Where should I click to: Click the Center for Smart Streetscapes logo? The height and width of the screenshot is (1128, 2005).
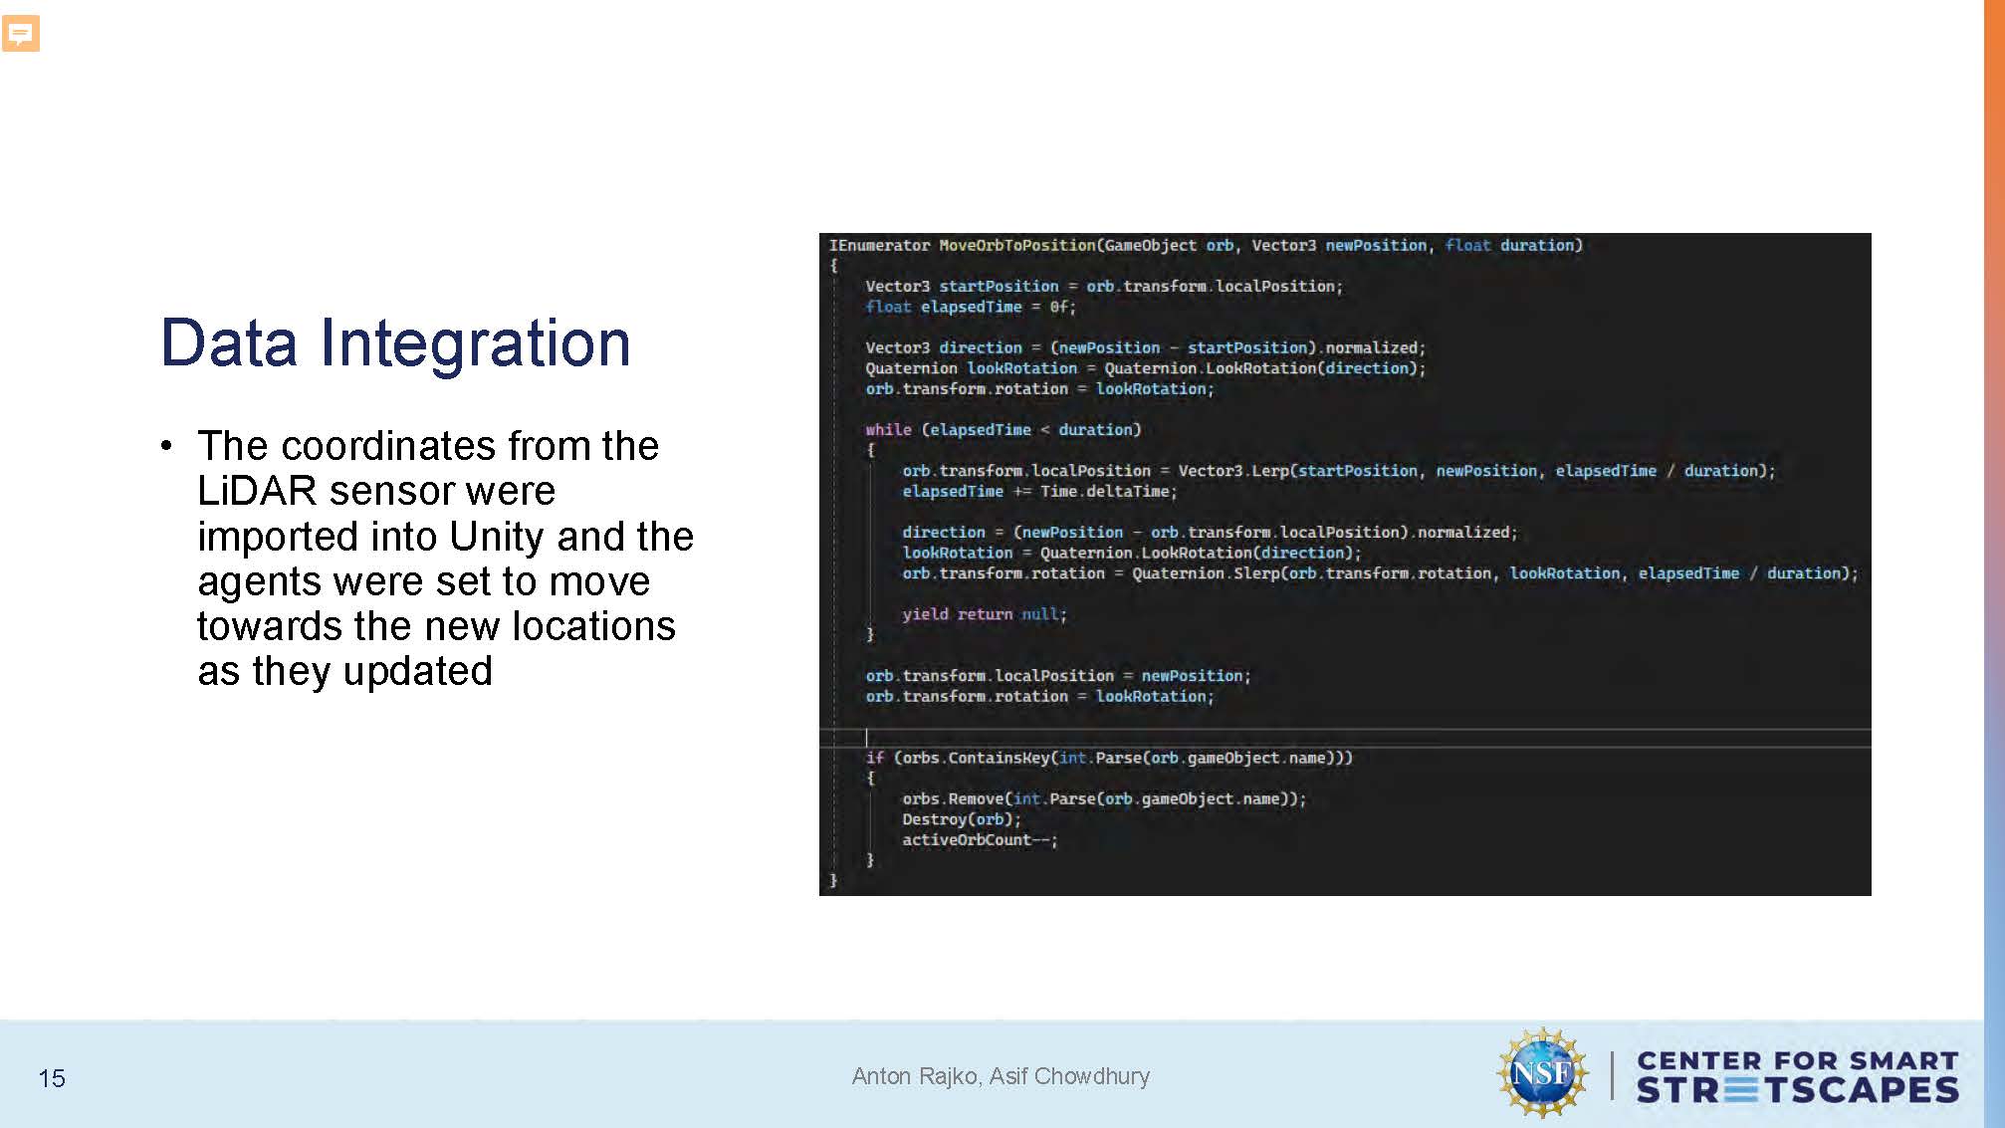click(1797, 1076)
